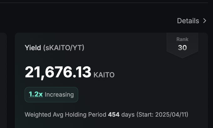Click the "Rank" label on the badge

click(182, 39)
